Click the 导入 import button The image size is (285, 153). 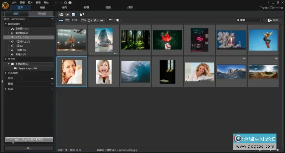pyautogui.click(x=29, y=148)
